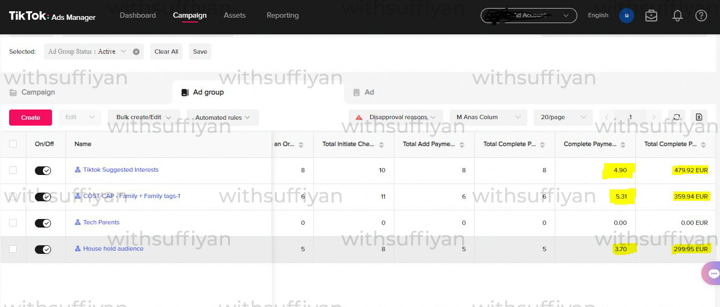The image size is (720, 307).
Task: Check the House hold audience row checkbox
Action: click(x=13, y=249)
